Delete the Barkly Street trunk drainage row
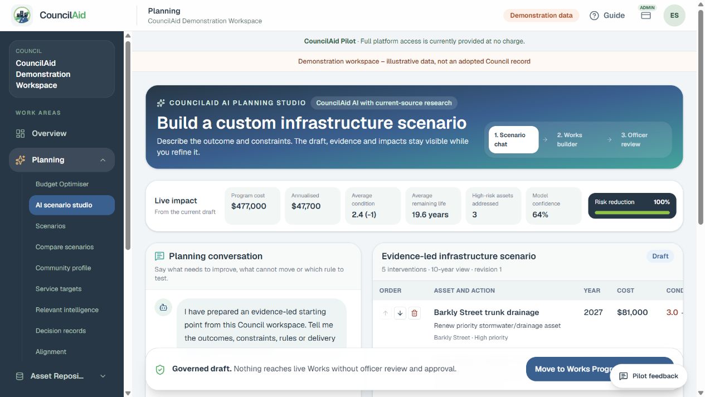The width and height of the screenshot is (705, 397). tap(414, 313)
